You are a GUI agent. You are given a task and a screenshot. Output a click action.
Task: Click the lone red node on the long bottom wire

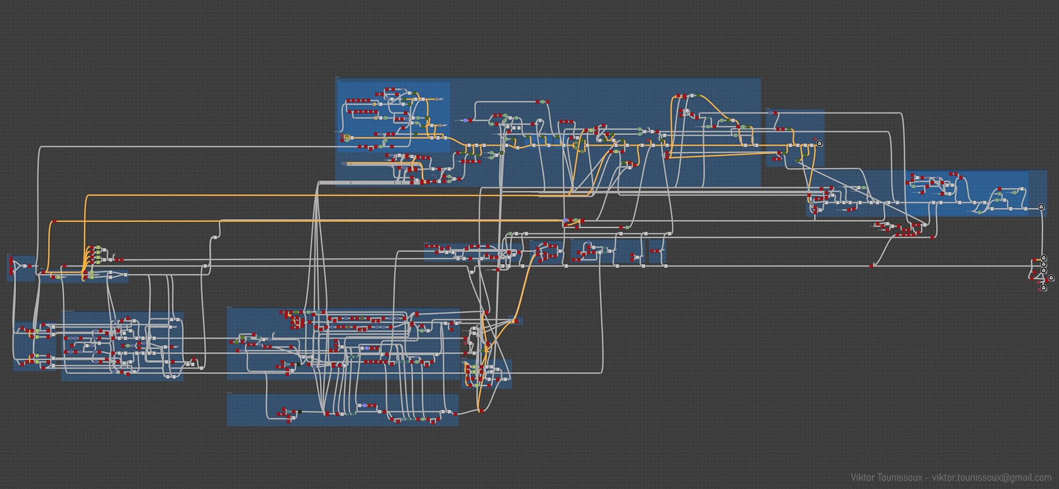[x=871, y=266]
